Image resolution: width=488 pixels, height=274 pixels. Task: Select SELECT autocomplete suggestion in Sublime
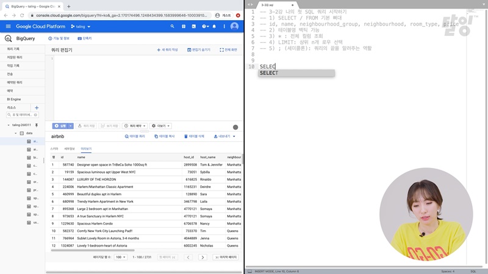click(x=296, y=73)
